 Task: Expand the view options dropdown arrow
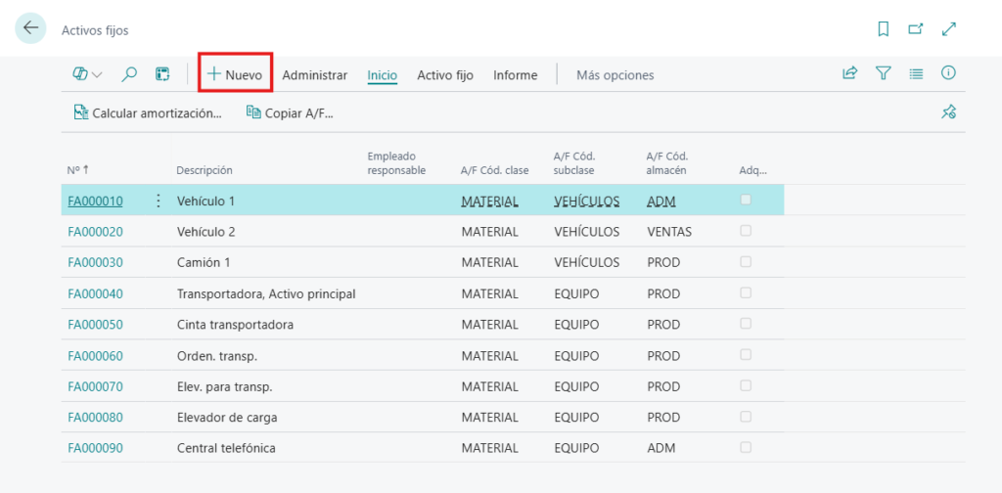click(x=97, y=74)
